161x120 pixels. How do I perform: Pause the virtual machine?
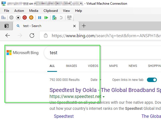[40, 18]
